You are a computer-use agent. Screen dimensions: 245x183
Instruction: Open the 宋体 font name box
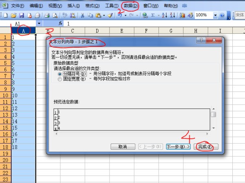click(x=240, y=15)
